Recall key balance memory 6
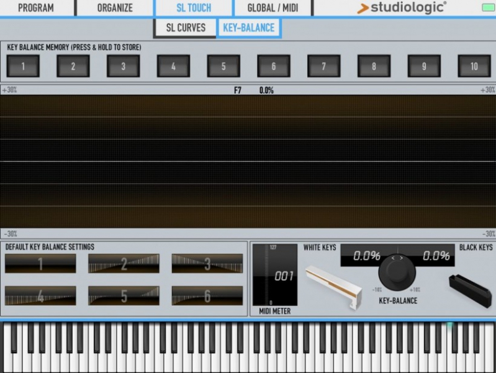496x373 pixels. pyautogui.click(x=274, y=66)
